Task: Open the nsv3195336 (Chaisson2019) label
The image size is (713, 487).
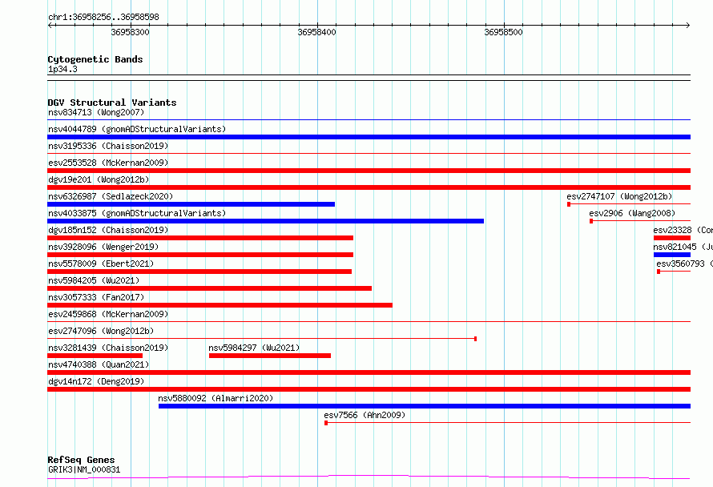Action: tap(108, 146)
